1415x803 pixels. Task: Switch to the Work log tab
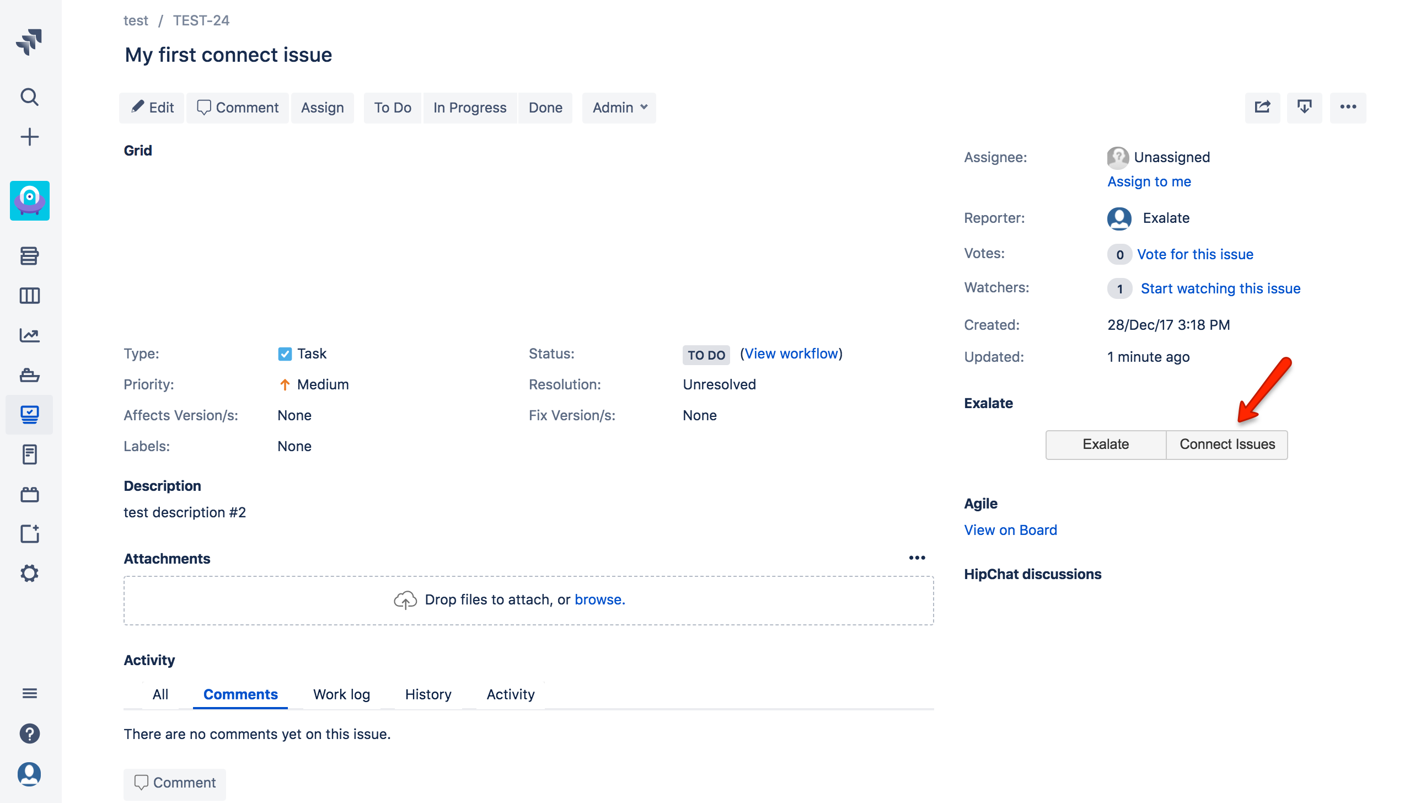[x=341, y=694]
